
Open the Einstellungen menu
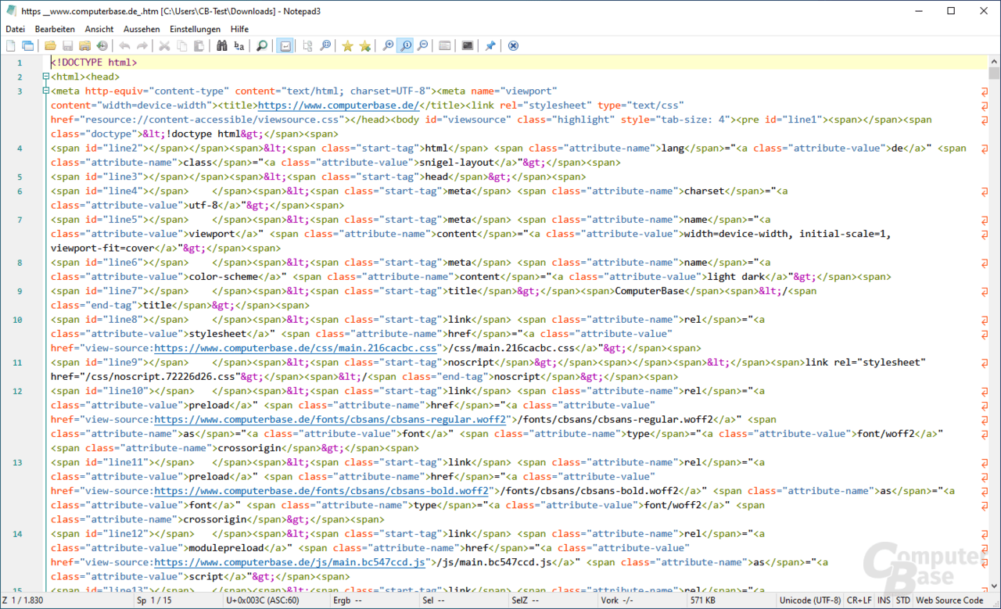click(195, 29)
